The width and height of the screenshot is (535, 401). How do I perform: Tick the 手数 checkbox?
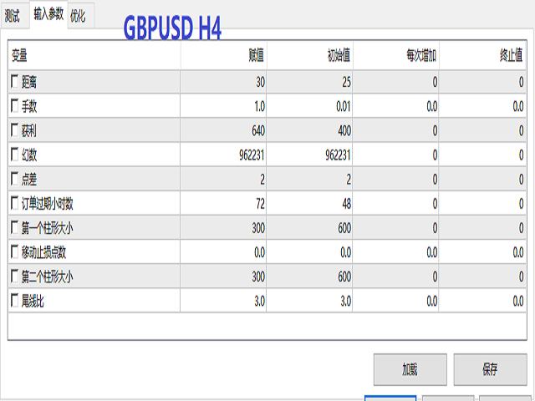pos(15,106)
